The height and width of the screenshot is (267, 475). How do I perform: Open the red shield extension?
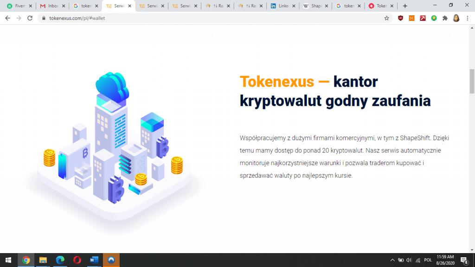(x=400, y=18)
